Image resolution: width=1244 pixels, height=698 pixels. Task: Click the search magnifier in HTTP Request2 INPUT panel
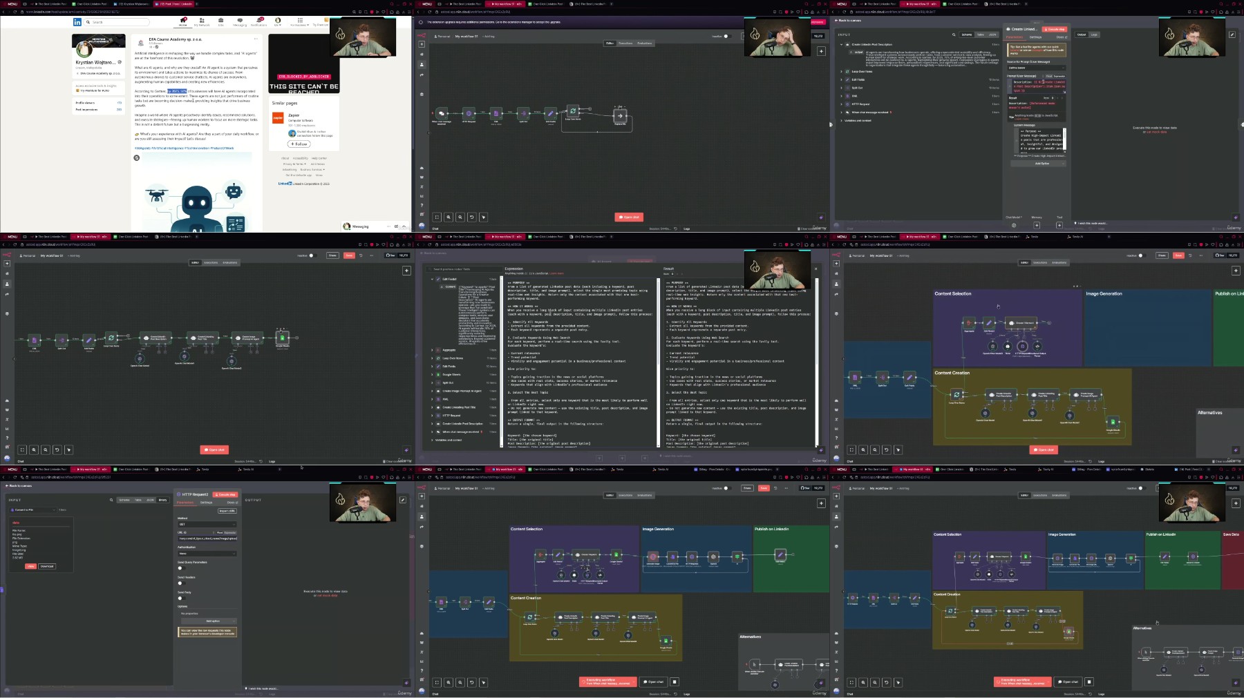click(x=111, y=500)
